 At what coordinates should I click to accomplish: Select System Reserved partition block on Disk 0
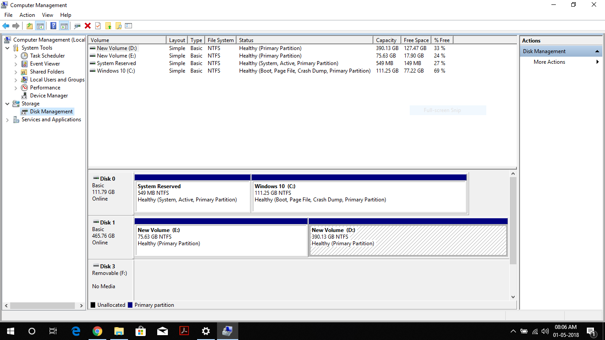(193, 193)
